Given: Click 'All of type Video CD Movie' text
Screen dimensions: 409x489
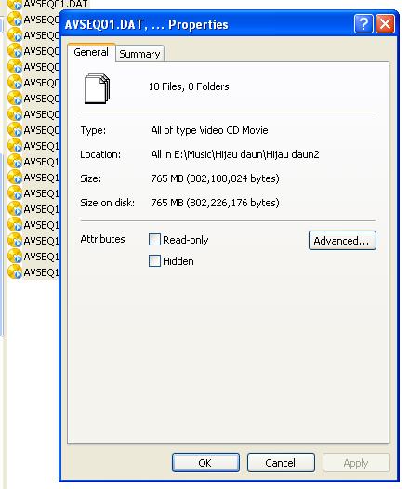Looking at the screenshot, I should [209, 130].
